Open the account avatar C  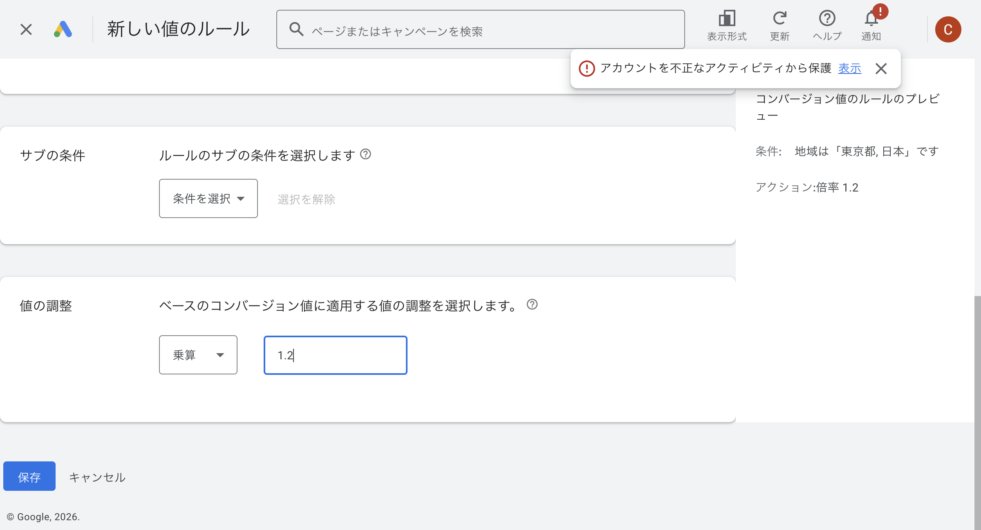948,29
